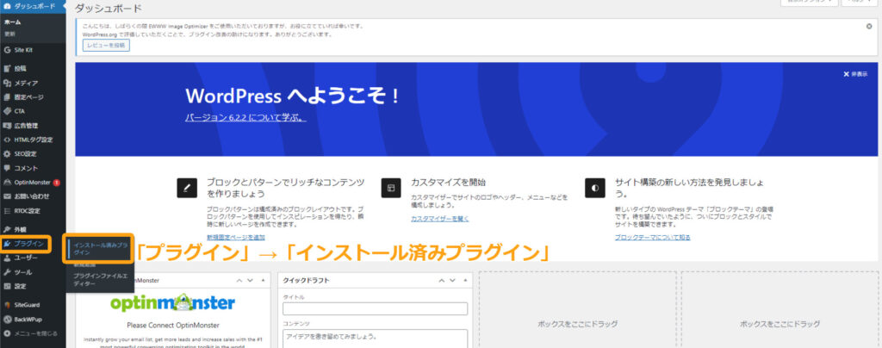Move the OptinMonster widget up
The width and height of the screenshot is (882, 348).
click(239, 280)
